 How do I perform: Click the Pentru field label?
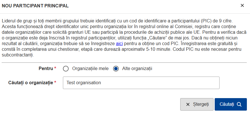[x=46, y=69]
